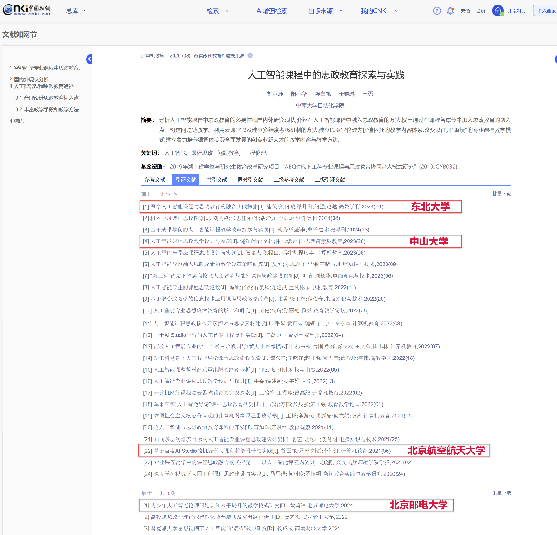Switch to the 参考文献 tab
The image size is (557, 535).
click(155, 180)
